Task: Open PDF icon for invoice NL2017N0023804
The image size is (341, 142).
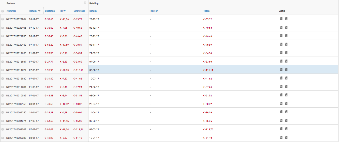Action: pos(281,19)
